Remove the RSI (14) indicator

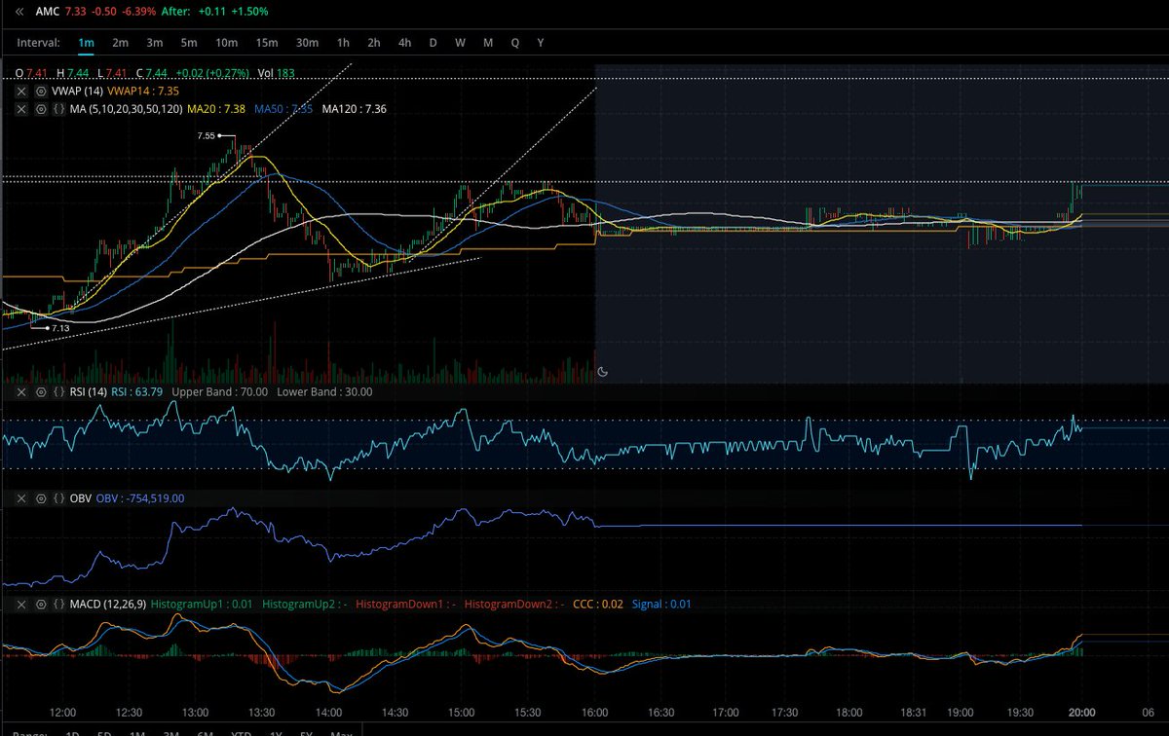(x=20, y=391)
